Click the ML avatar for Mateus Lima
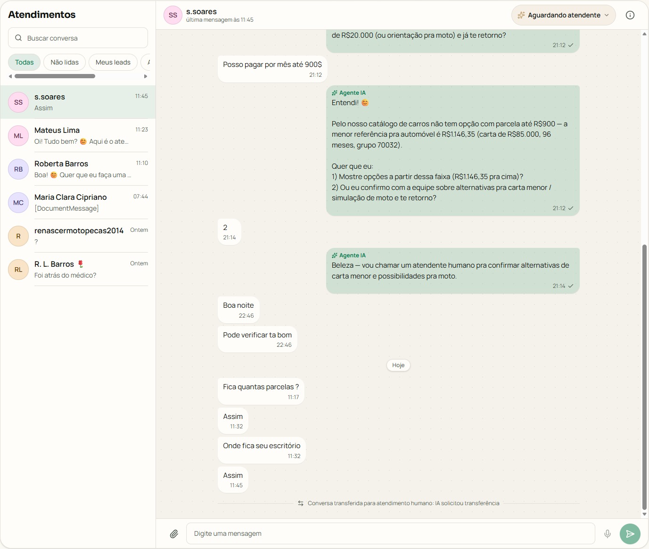This screenshot has height=549, width=649. point(18,136)
